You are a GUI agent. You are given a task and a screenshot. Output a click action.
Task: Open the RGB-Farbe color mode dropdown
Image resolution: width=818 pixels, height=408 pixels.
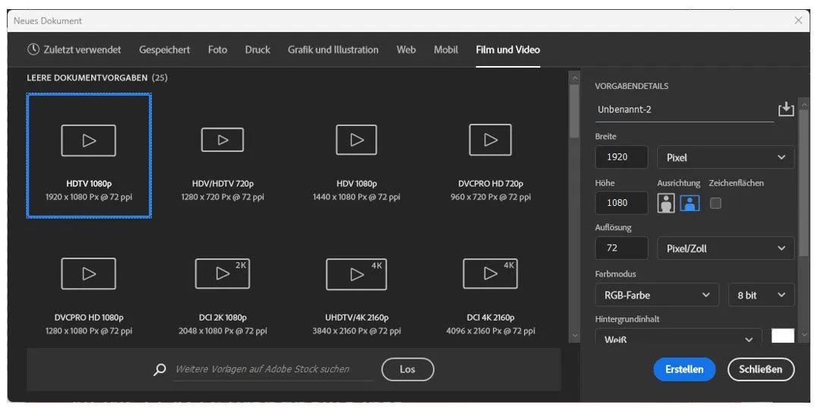[656, 295]
